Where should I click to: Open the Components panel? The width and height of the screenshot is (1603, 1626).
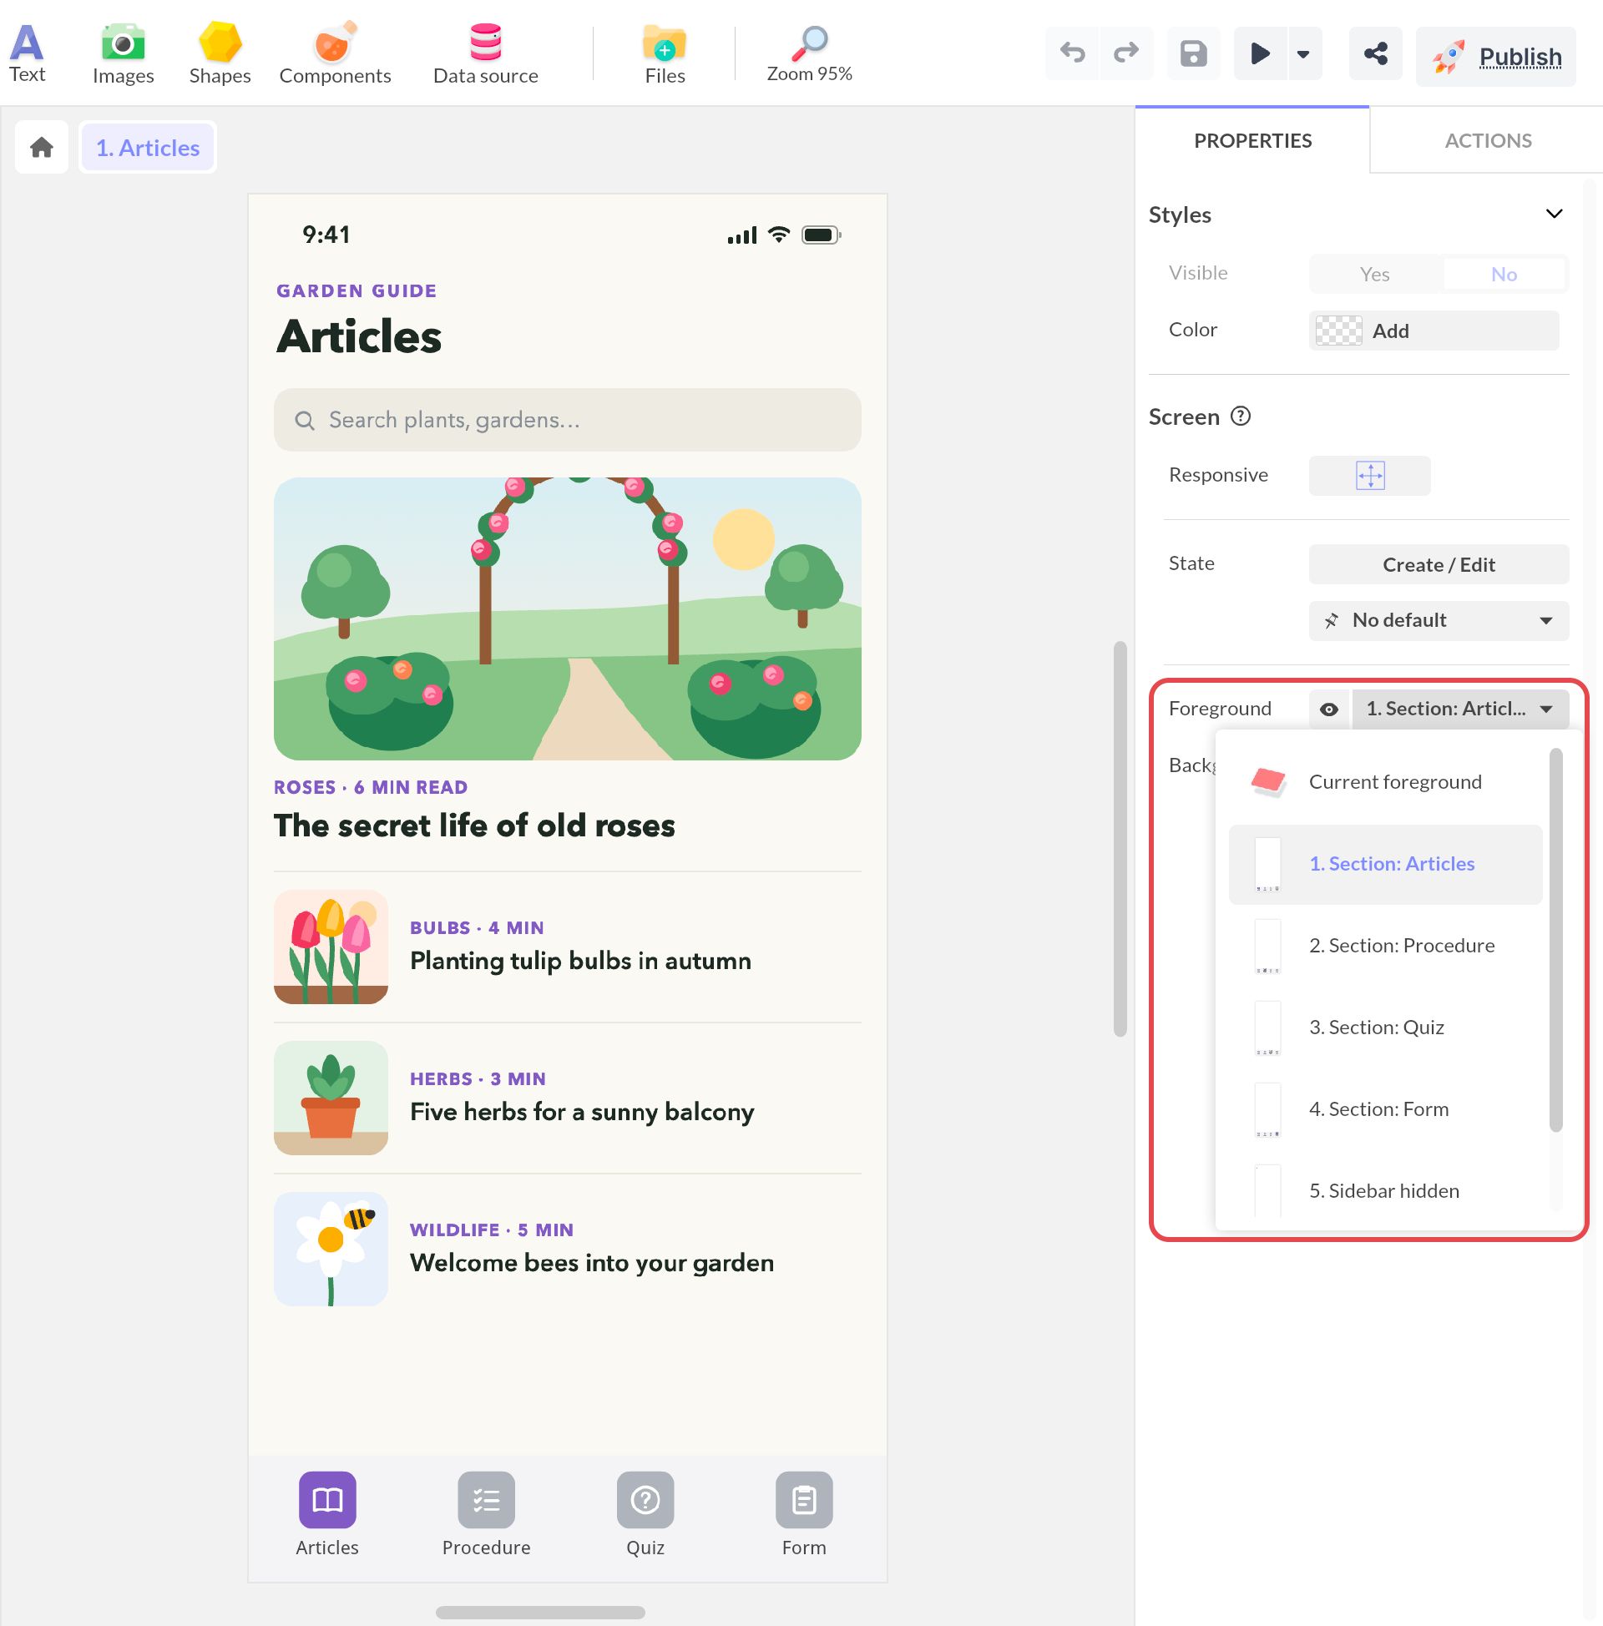tap(335, 54)
